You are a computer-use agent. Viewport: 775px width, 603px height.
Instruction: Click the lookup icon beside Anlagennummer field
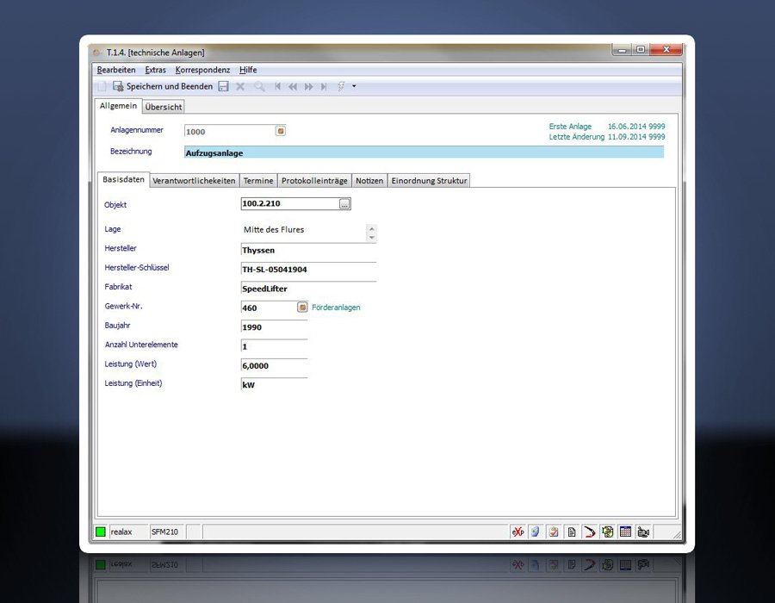click(x=280, y=131)
